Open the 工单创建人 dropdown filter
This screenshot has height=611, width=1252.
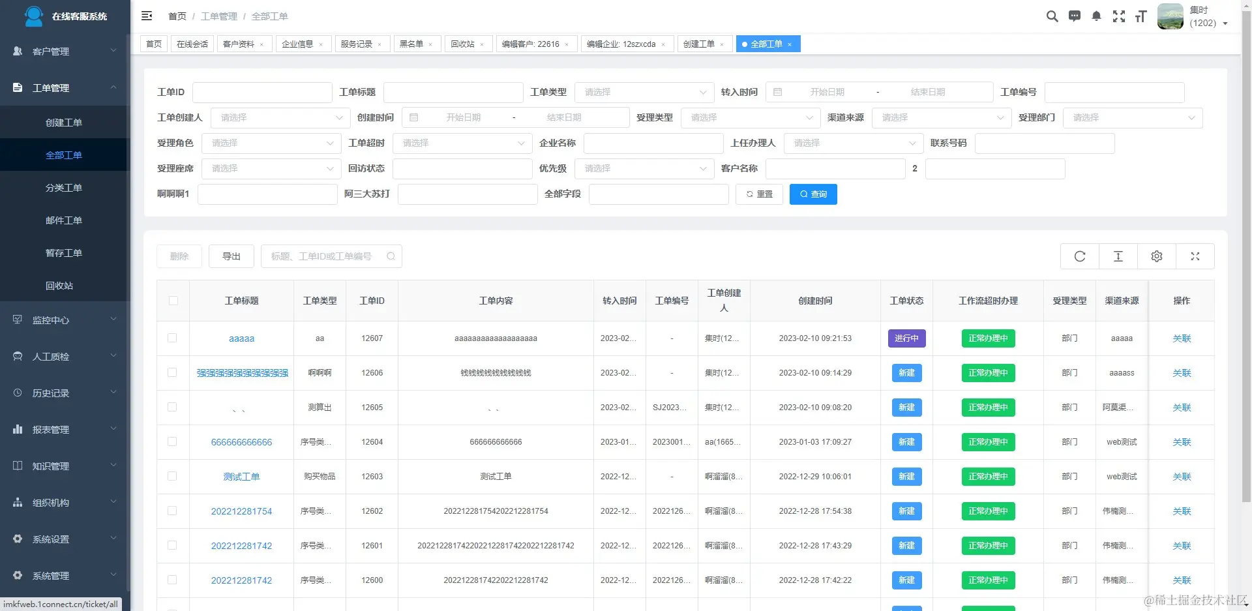[x=280, y=117]
